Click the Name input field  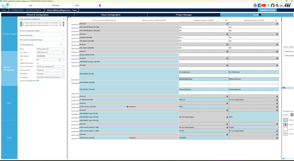click(x=50, y=49)
